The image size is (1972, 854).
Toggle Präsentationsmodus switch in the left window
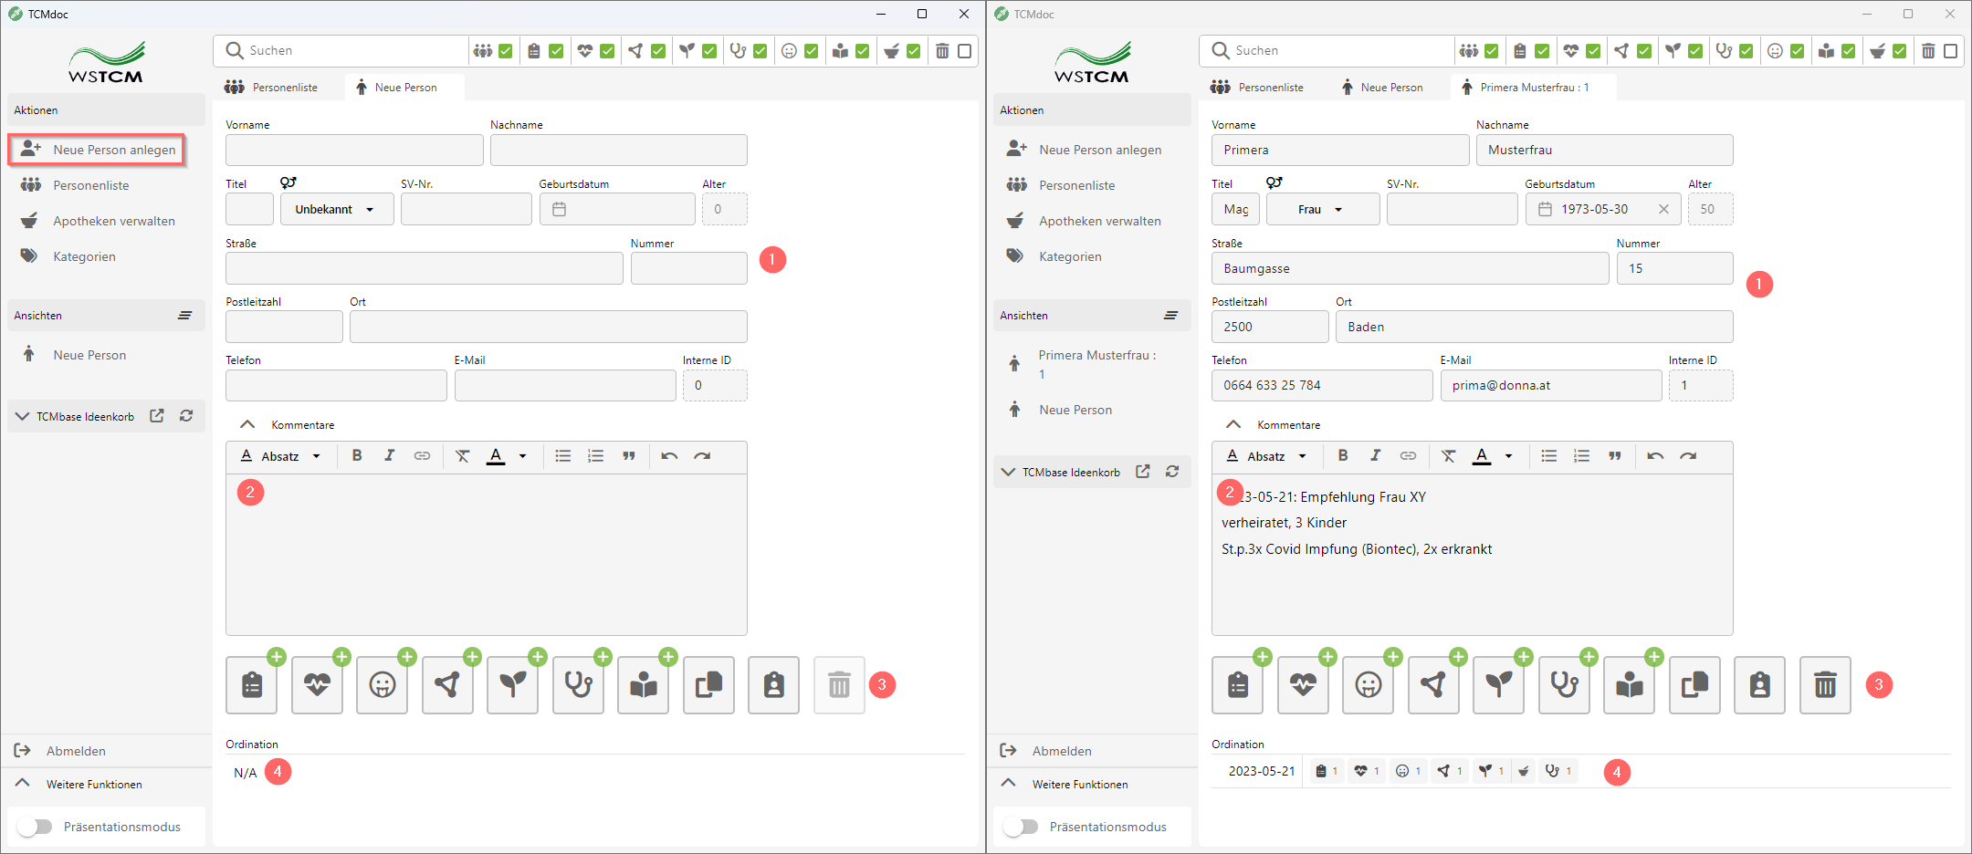tap(35, 827)
